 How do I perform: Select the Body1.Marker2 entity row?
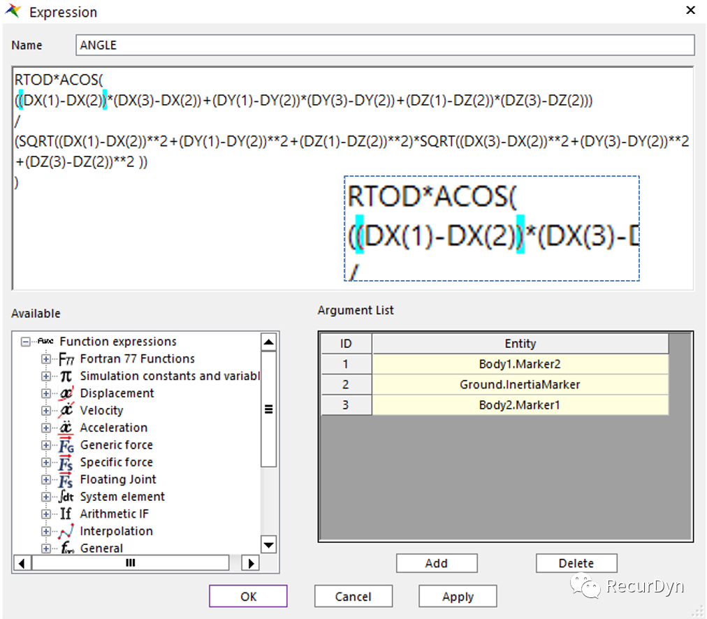pyautogui.click(x=520, y=364)
